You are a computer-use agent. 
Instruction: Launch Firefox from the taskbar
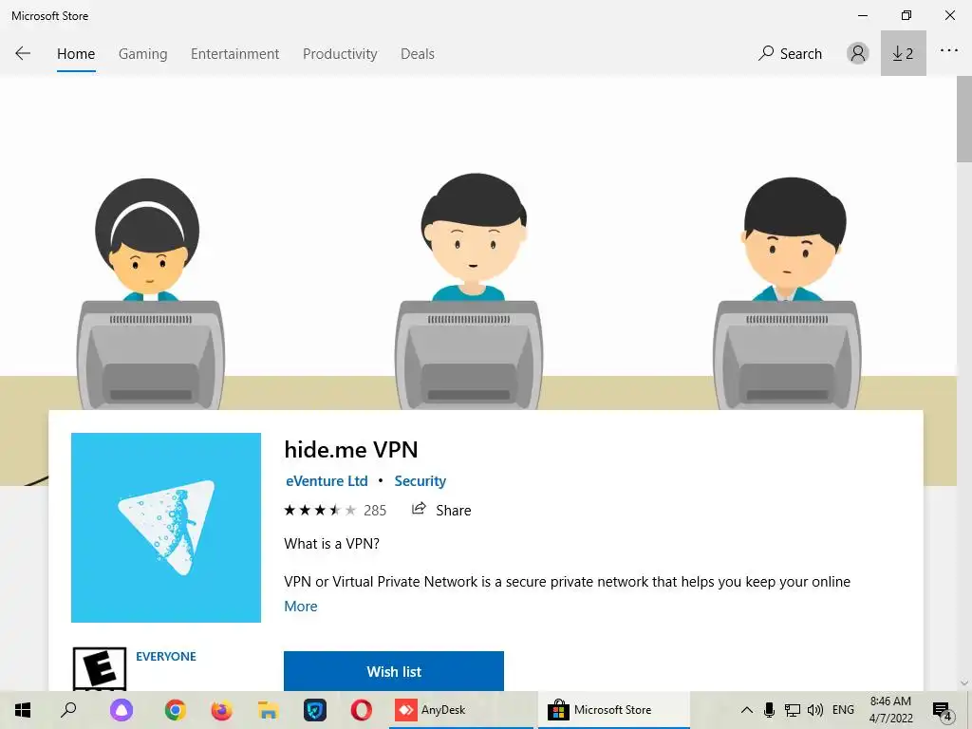click(221, 710)
